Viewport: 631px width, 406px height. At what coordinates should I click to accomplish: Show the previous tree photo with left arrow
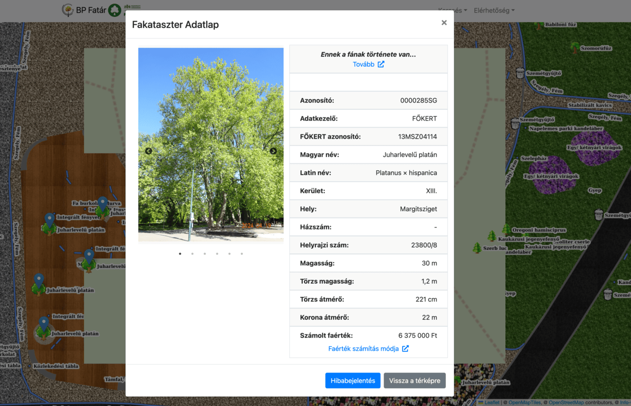[148, 151]
